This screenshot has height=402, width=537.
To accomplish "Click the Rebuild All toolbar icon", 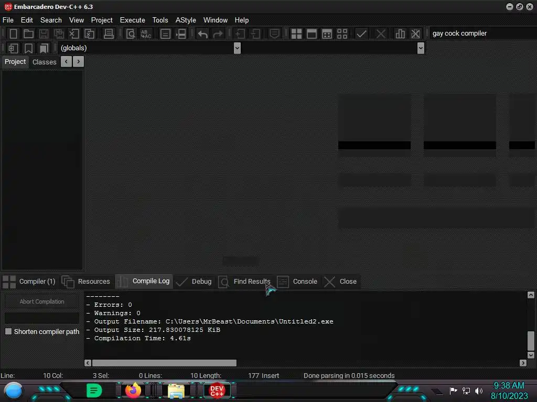I will [x=342, y=34].
